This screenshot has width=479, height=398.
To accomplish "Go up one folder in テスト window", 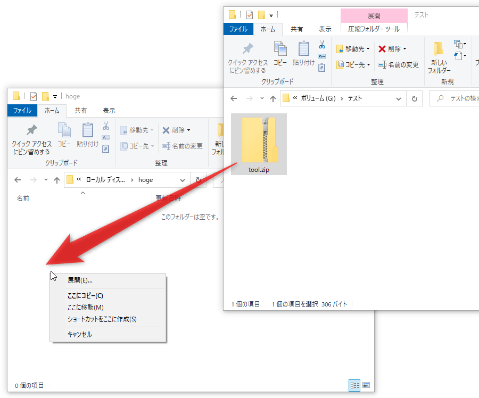I will tap(273, 98).
